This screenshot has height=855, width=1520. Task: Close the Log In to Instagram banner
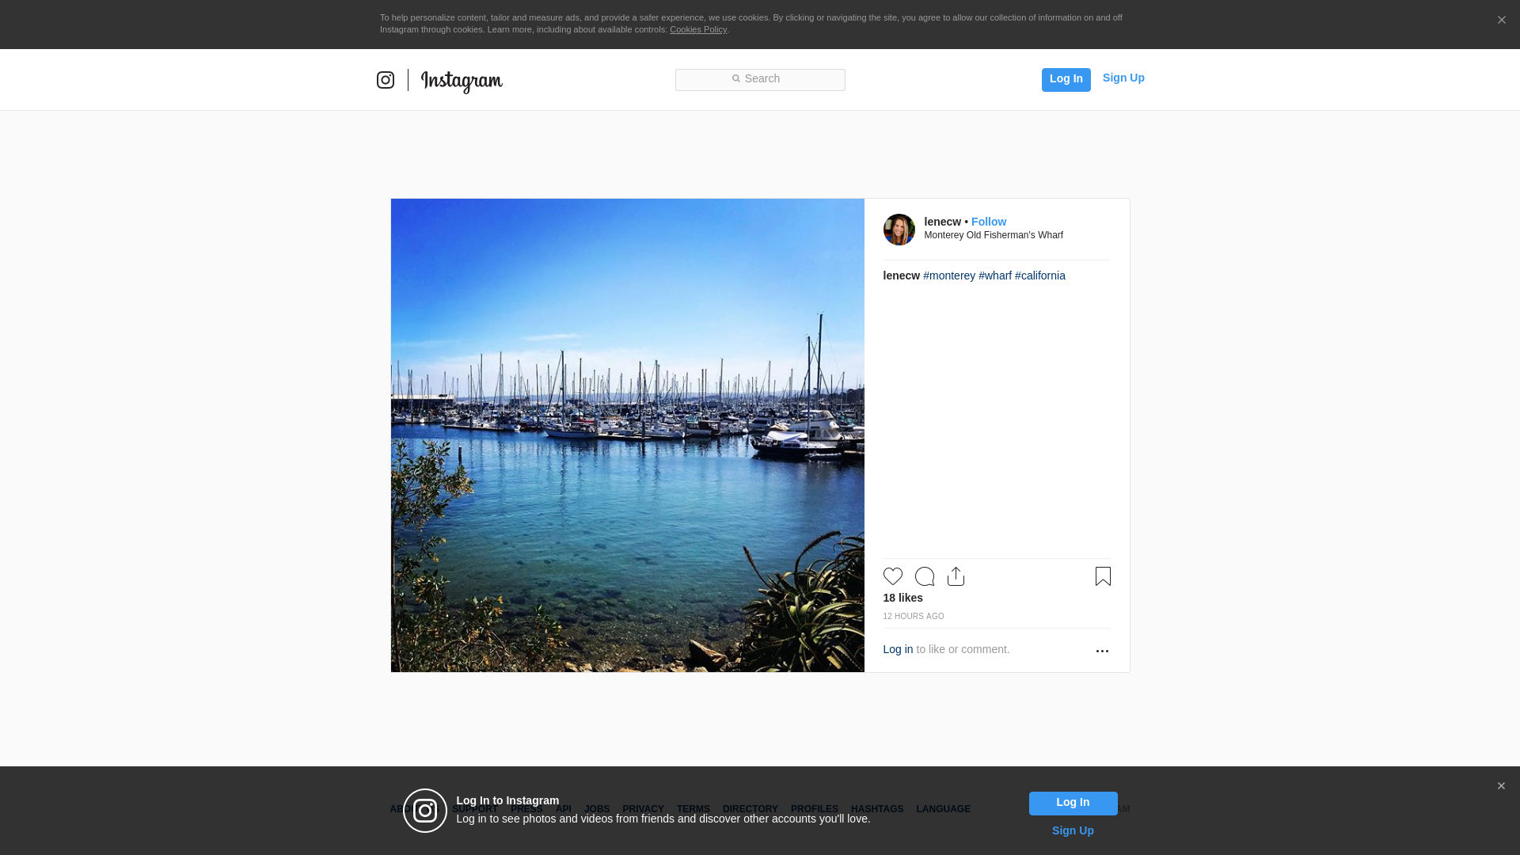(x=1501, y=786)
